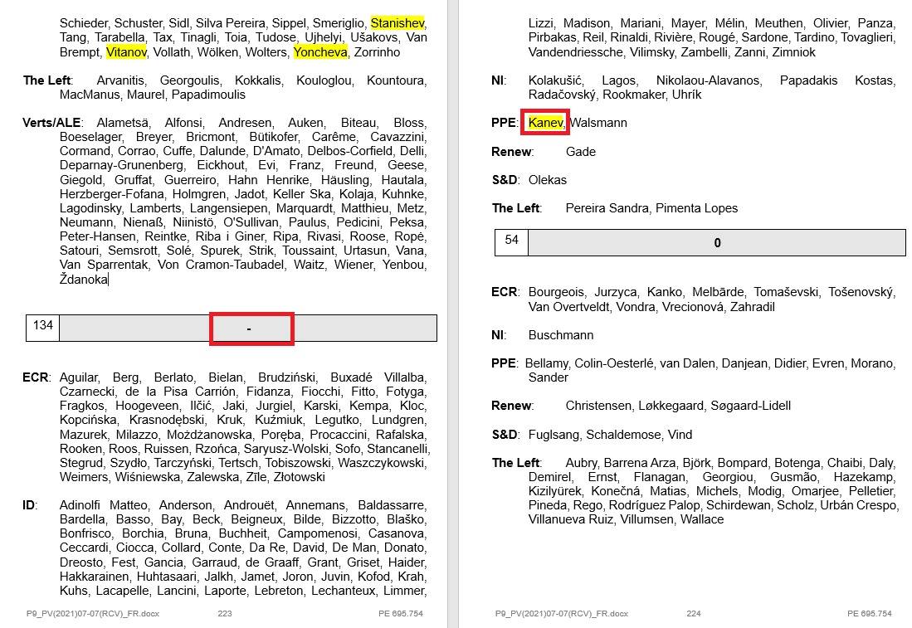This screenshot has width=912, height=628.
Task: Click the shaded cell showing 0
Action: coord(717,243)
